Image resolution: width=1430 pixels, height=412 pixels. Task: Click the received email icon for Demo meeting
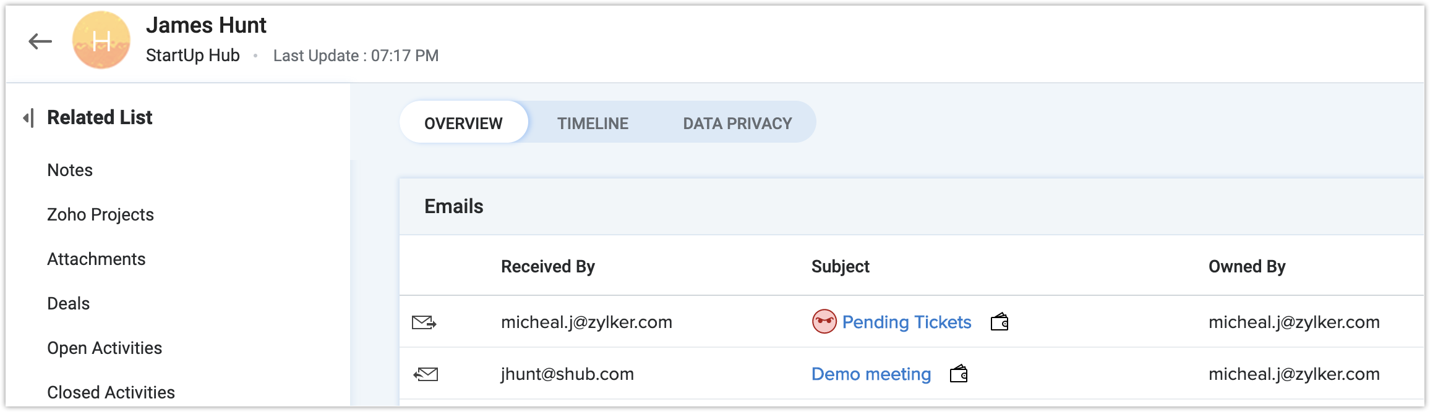(426, 374)
